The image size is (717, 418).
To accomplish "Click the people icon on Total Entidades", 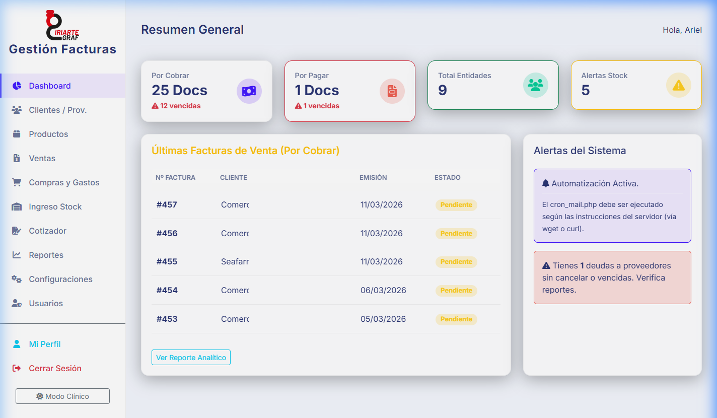I will [536, 84].
